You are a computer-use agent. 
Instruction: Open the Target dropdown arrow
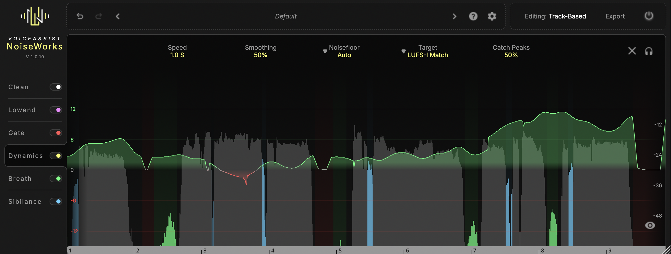[x=404, y=51]
